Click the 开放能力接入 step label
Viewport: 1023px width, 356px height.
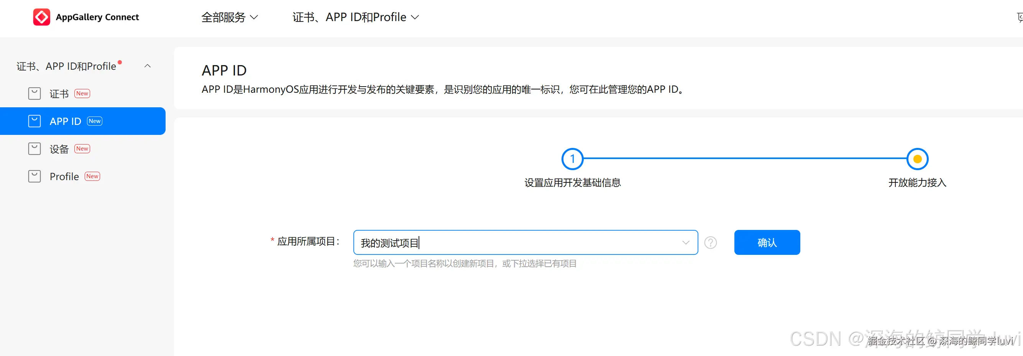[x=917, y=182]
